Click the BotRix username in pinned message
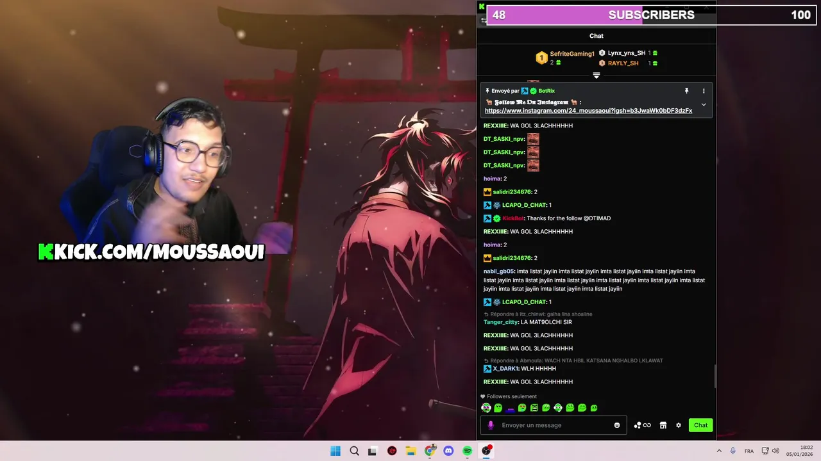The image size is (821, 461). tap(546, 91)
